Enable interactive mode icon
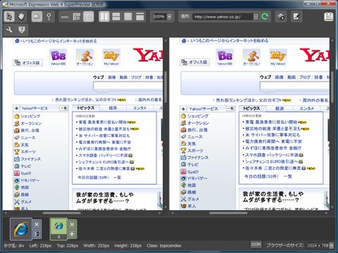Screen dimensions: 338x253 click(x=281, y=17)
